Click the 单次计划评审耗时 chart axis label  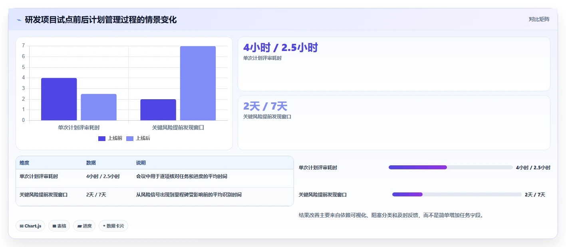click(x=79, y=127)
